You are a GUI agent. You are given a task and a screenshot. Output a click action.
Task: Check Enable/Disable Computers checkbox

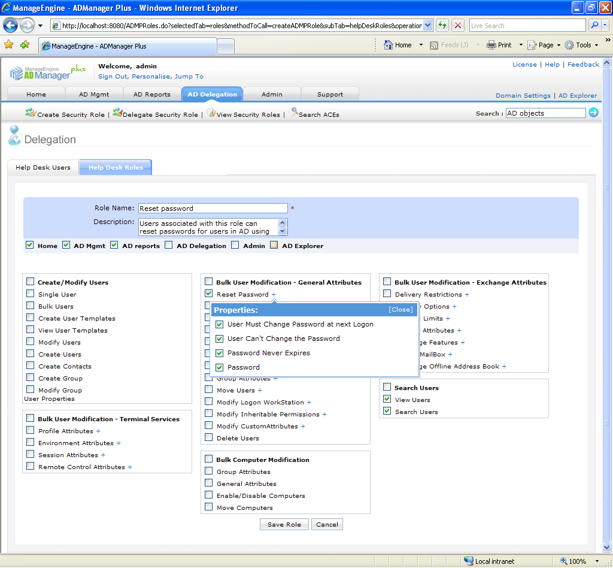(209, 495)
